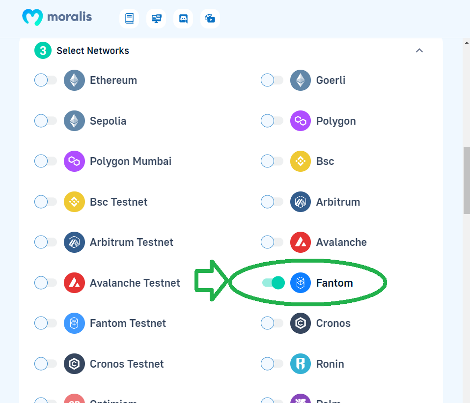The height and width of the screenshot is (403, 470).
Task: Click the Fantom Testnet label
Action: click(x=128, y=323)
